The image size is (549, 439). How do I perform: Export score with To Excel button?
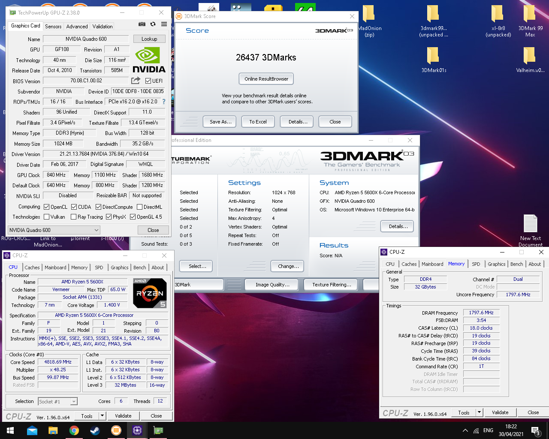click(258, 122)
